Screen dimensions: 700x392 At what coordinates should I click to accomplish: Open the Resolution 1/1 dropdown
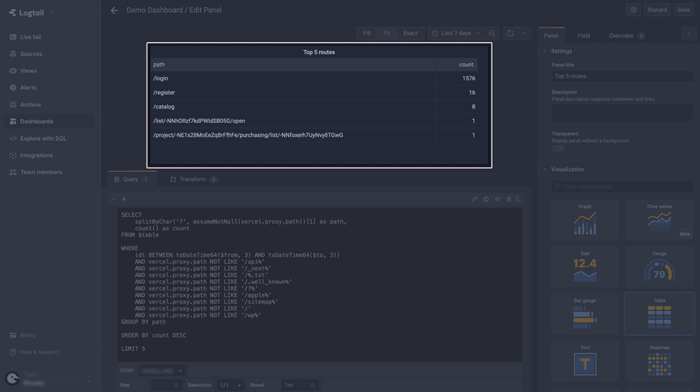(230, 385)
